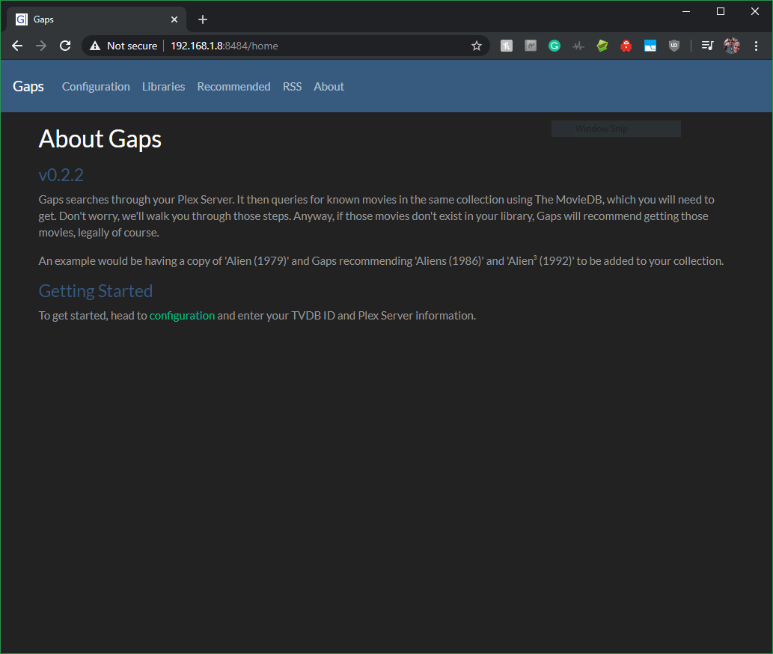Viewport: 773px width, 654px height.
Task: Click the Not secure warning icon
Action: coord(95,46)
